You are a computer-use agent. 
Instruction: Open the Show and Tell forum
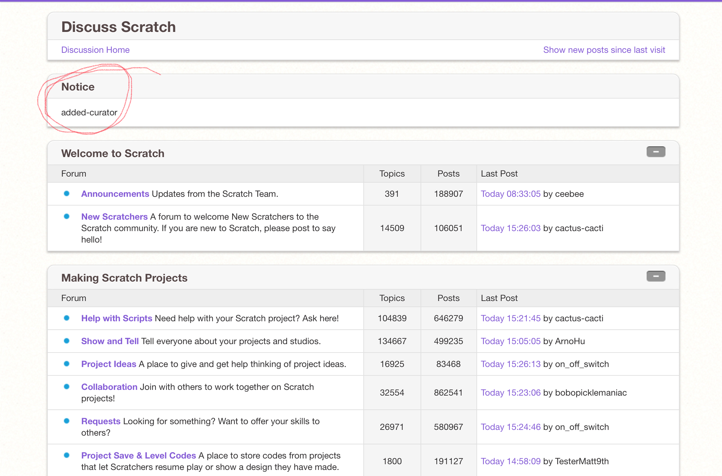tap(110, 341)
